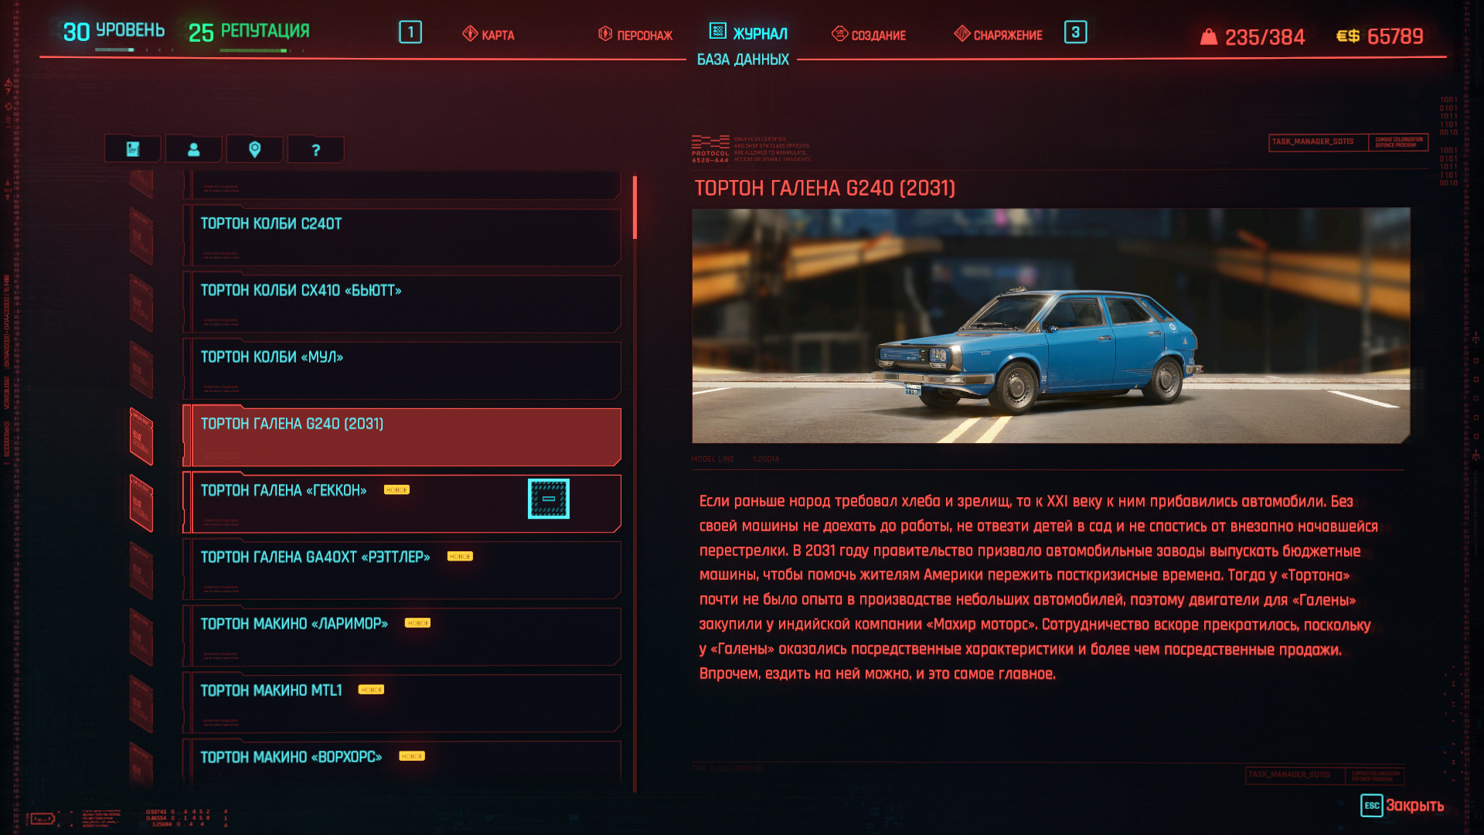1484x835 pixels.
Task: Click the cyan square cursor icon
Action: (549, 499)
